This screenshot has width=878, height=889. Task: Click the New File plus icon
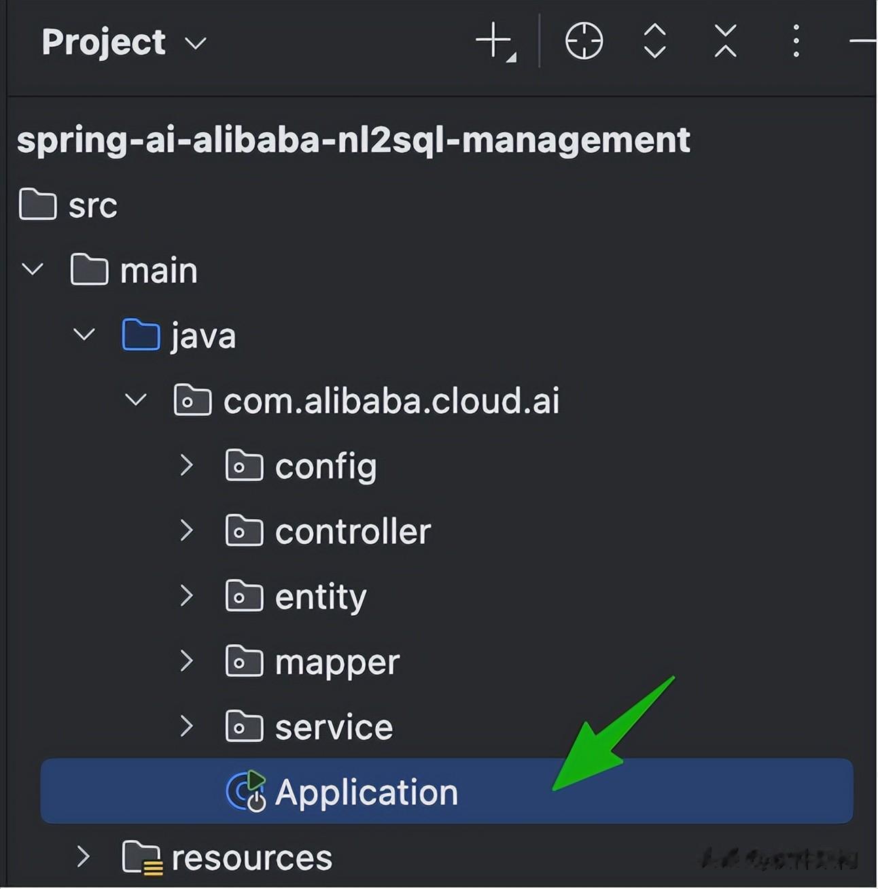coord(494,41)
